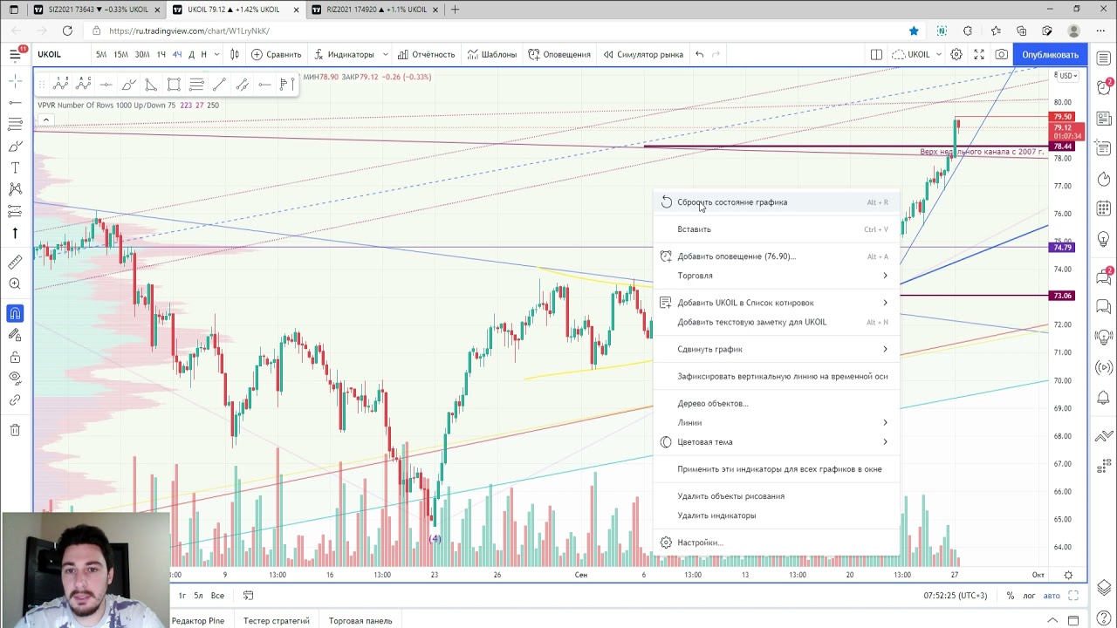Select 5М timeframe
This screenshot has height=628, width=1117.
101,54
